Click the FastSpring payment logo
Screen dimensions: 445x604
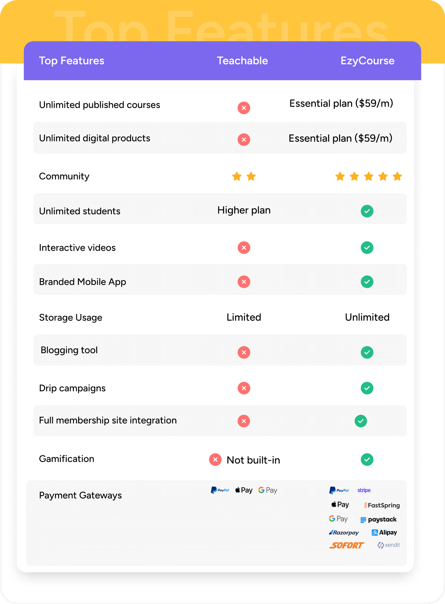(382, 505)
